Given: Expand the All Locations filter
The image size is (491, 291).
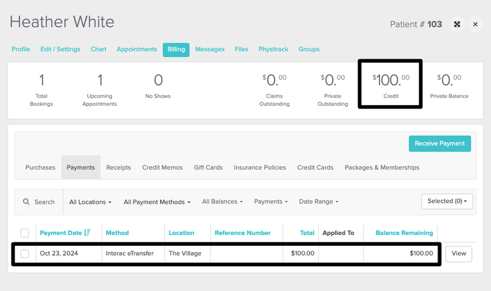Looking at the screenshot, I should point(90,202).
